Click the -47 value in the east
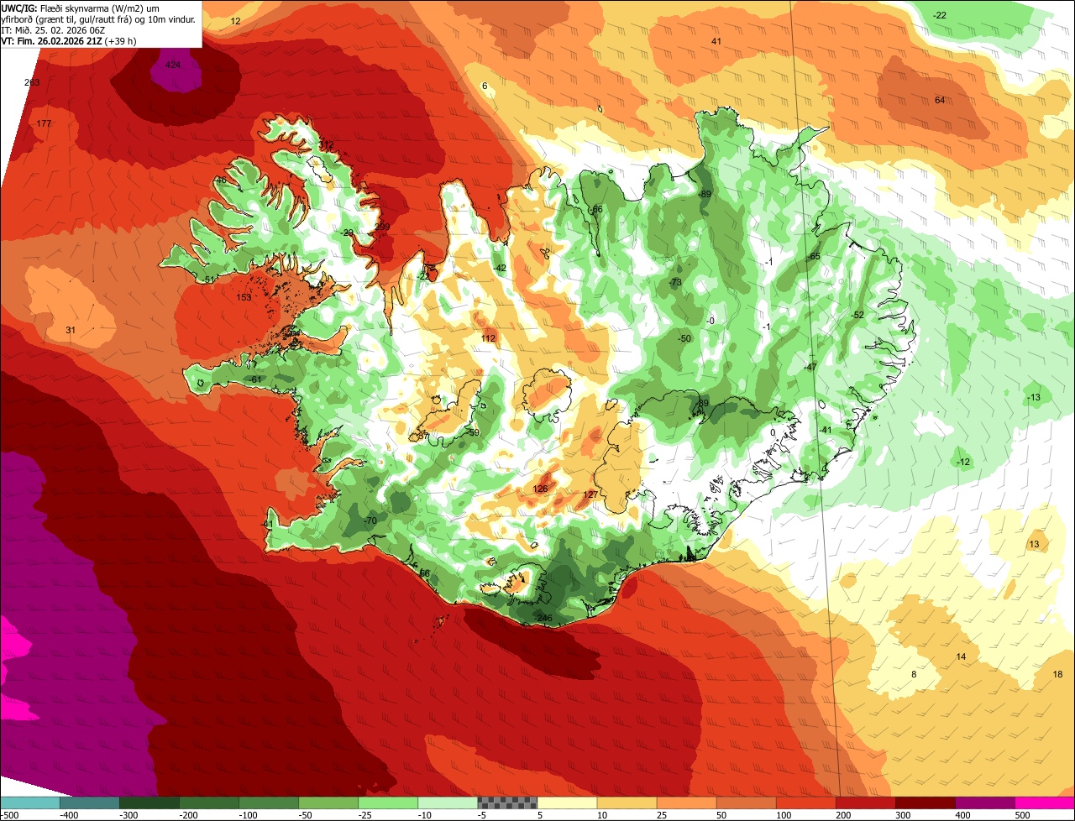The width and height of the screenshot is (1075, 821). (x=810, y=368)
